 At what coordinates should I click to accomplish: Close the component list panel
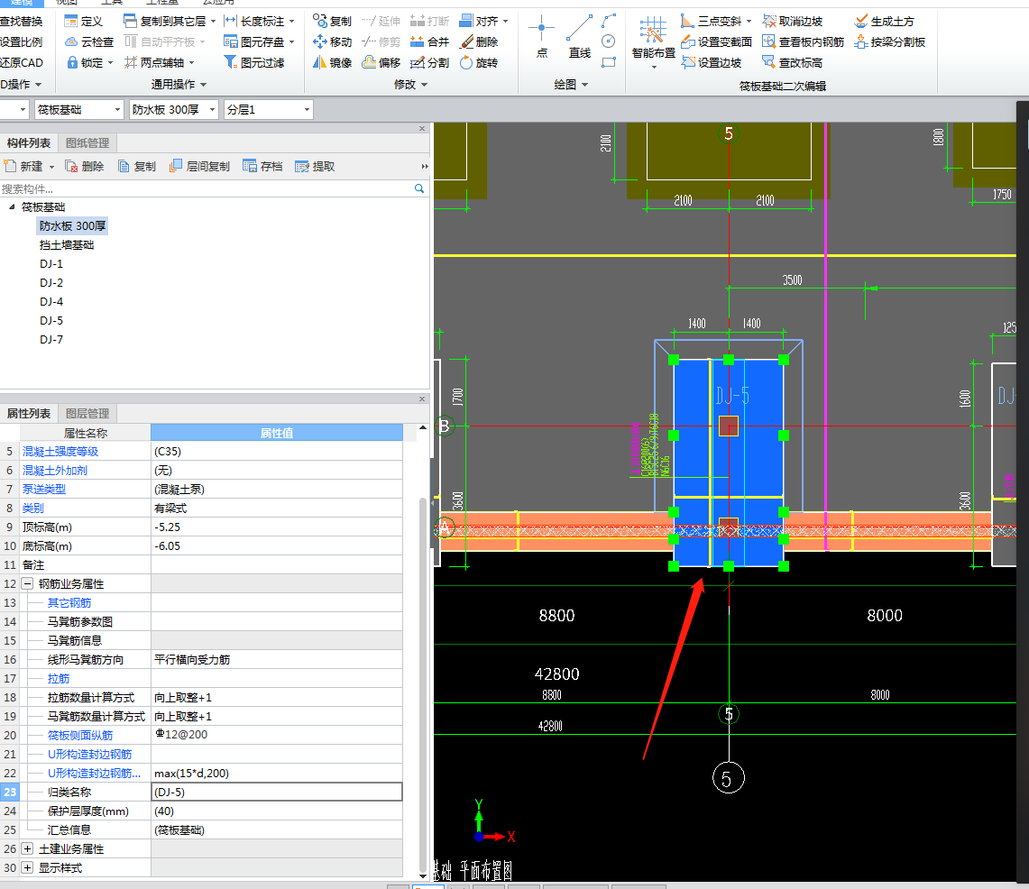(x=422, y=129)
